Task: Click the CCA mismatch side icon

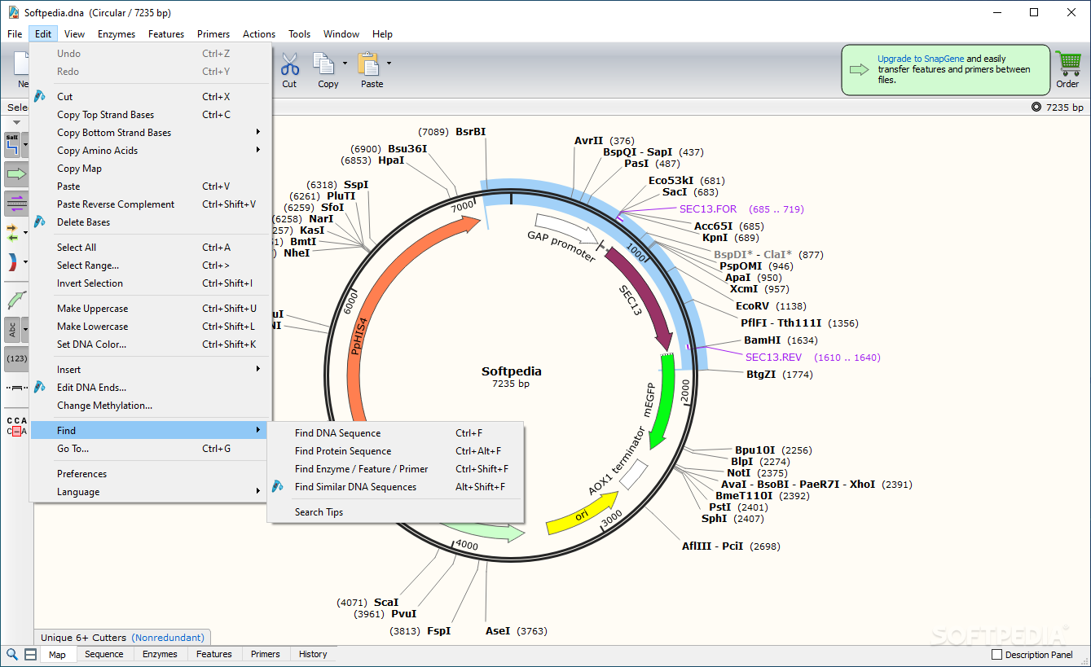Action: (x=16, y=426)
